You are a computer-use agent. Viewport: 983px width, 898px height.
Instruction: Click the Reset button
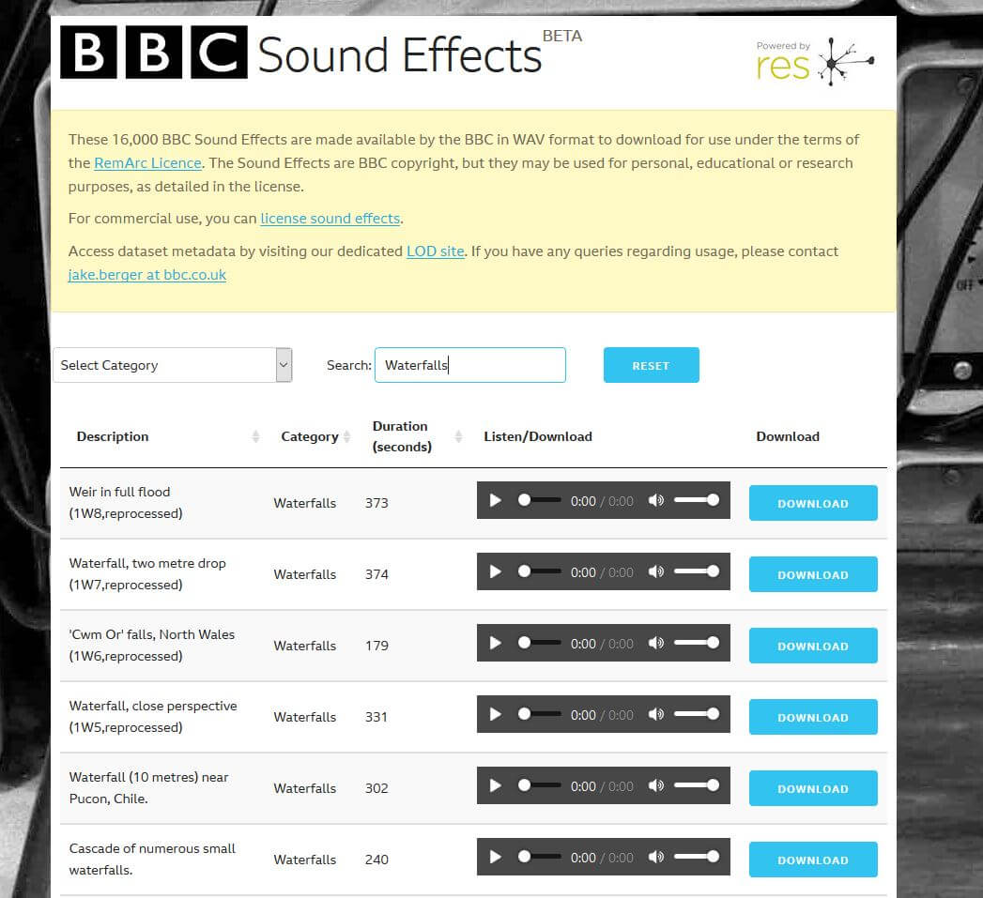click(x=652, y=365)
